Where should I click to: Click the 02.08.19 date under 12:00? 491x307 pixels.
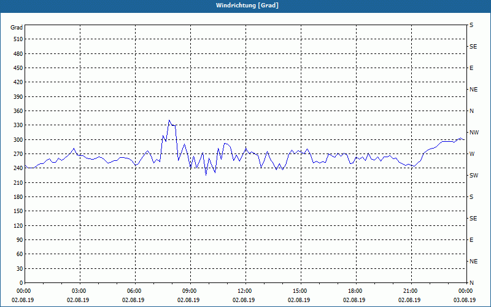tap(244, 300)
